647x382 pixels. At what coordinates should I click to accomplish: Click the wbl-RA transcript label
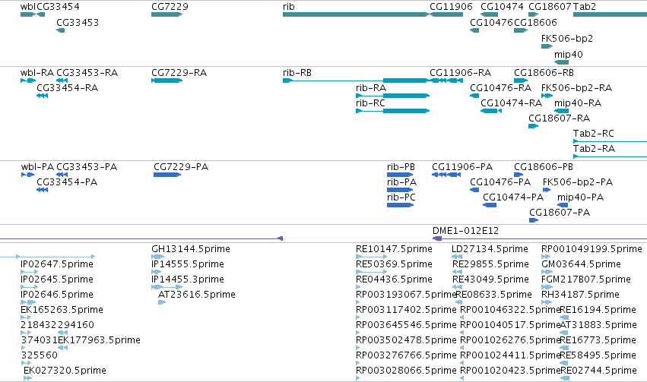point(37,73)
